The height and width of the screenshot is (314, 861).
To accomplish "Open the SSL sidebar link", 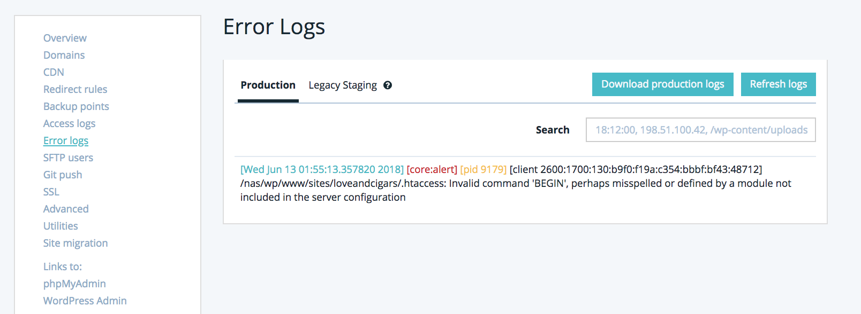I will [x=51, y=192].
